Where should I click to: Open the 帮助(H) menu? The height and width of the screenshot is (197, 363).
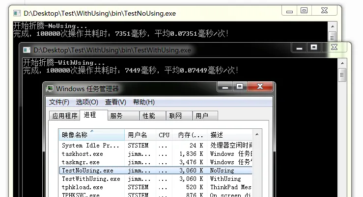tap(144, 102)
